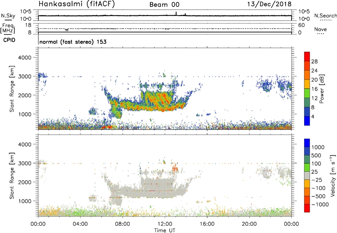Click the grey band of velocity colorbar
The image size is (337, 233).
click(307, 175)
